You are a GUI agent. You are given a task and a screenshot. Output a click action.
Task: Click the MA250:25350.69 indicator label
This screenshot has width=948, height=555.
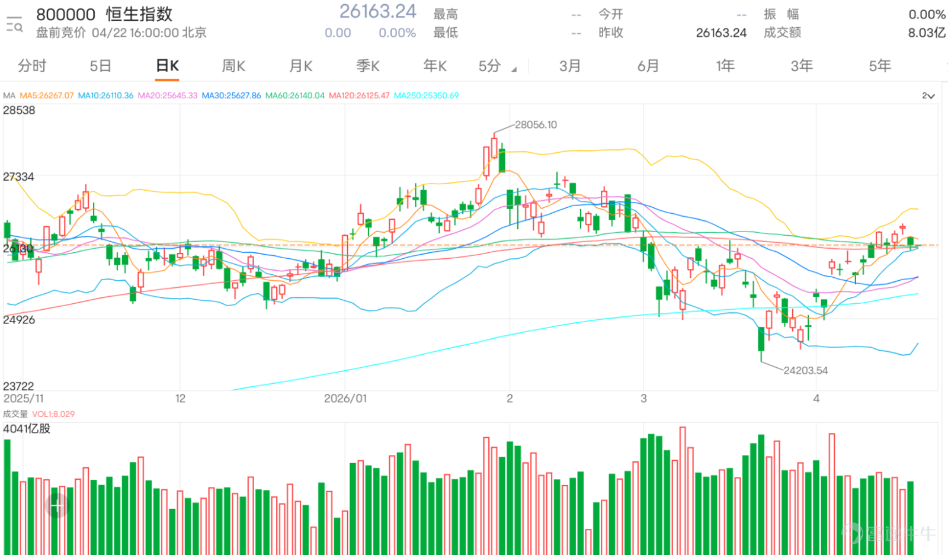pos(427,95)
